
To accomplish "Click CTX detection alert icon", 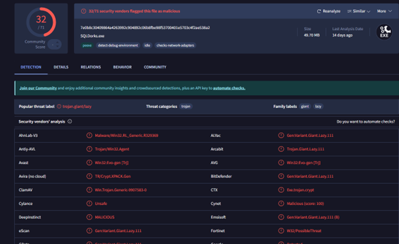I will pyautogui.click(x=281, y=190).
